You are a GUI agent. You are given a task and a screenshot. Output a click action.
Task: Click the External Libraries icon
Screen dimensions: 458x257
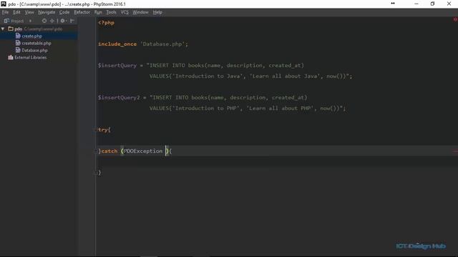point(11,57)
